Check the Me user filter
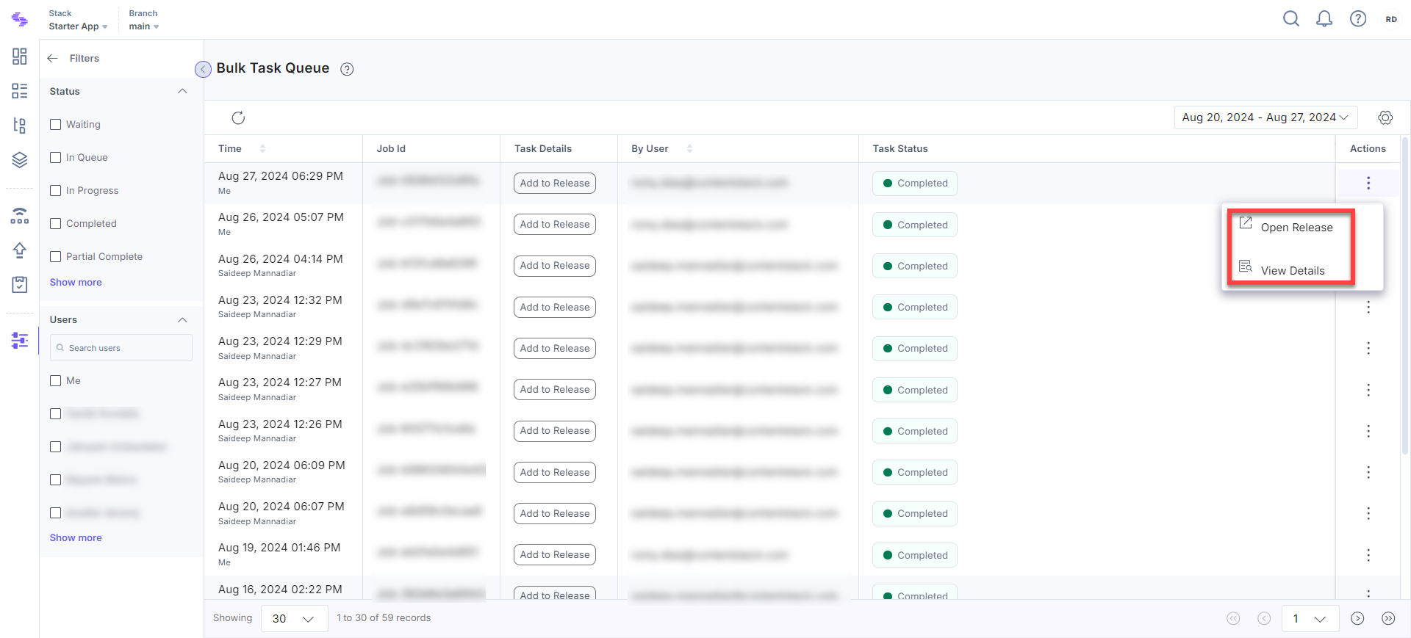This screenshot has width=1411, height=638. pos(55,380)
